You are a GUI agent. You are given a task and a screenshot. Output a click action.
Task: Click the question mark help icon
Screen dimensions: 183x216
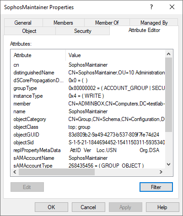[151, 7]
